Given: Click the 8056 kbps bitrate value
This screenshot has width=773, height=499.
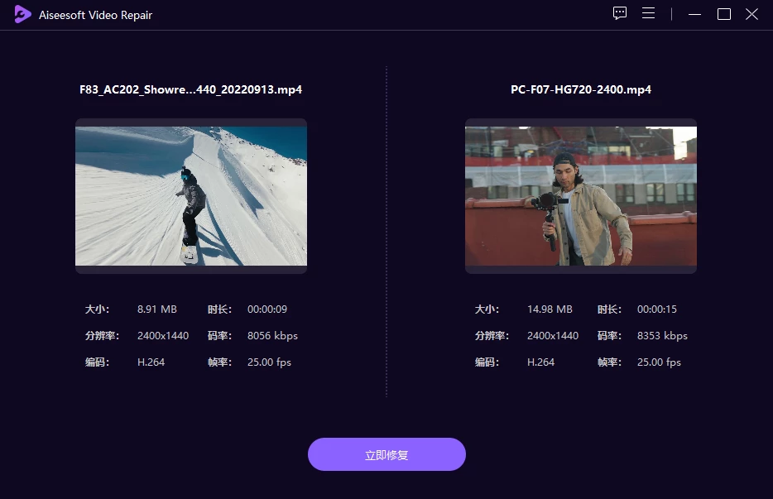Looking at the screenshot, I should (272, 336).
